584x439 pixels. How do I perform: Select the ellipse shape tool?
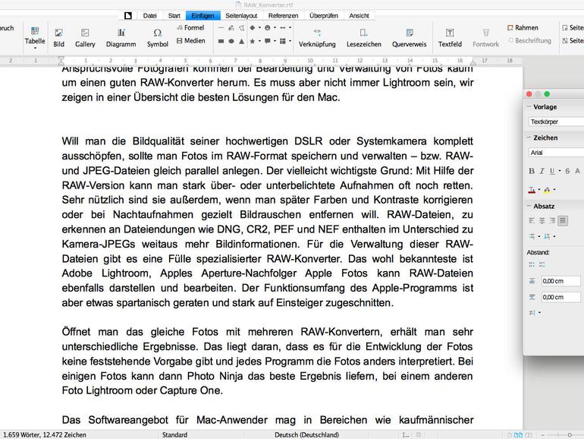[231, 41]
